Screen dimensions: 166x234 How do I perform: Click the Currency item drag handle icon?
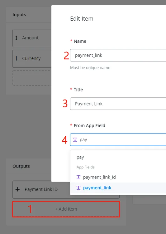[17, 58]
